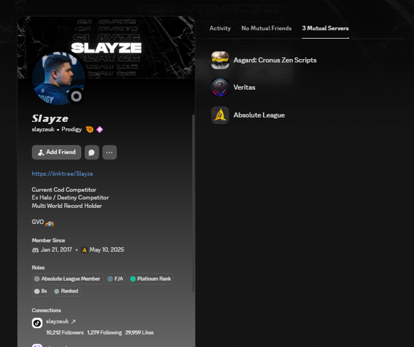Select the 3 Mutual Servers tab
This screenshot has width=414, height=347.
pyautogui.click(x=325, y=28)
